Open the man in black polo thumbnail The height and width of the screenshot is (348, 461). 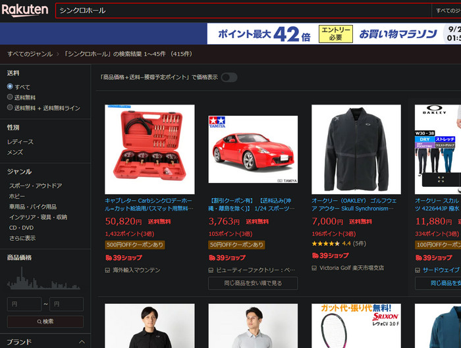point(149,326)
